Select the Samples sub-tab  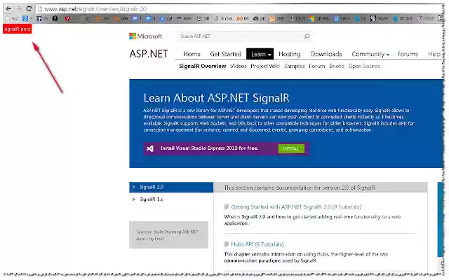[295, 66]
